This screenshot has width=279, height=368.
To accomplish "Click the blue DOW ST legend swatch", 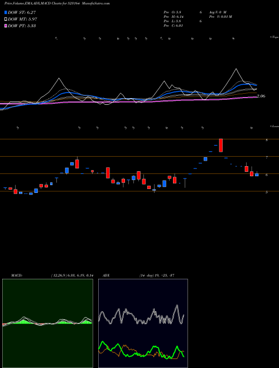I will click(6, 12).
